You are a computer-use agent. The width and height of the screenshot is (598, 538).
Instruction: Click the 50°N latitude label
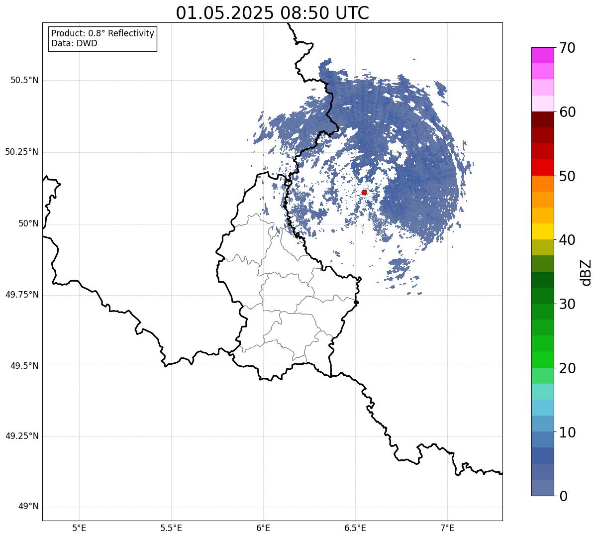click(x=28, y=223)
